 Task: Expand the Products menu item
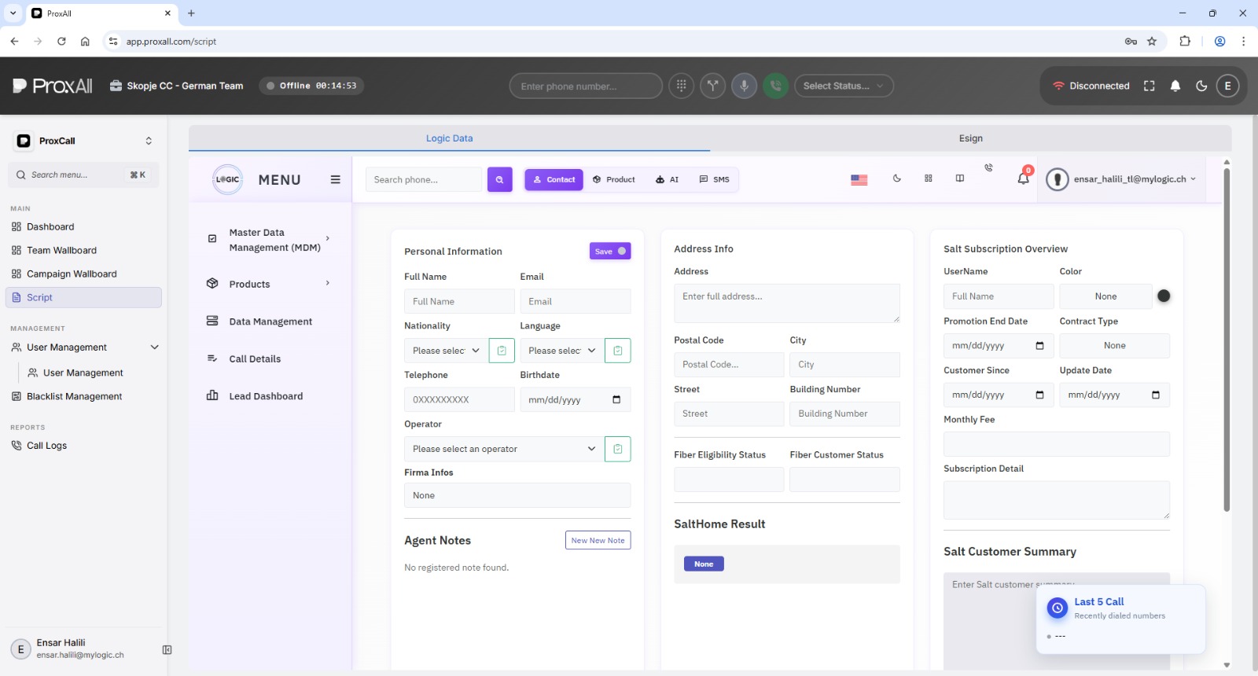click(x=268, y=284)
